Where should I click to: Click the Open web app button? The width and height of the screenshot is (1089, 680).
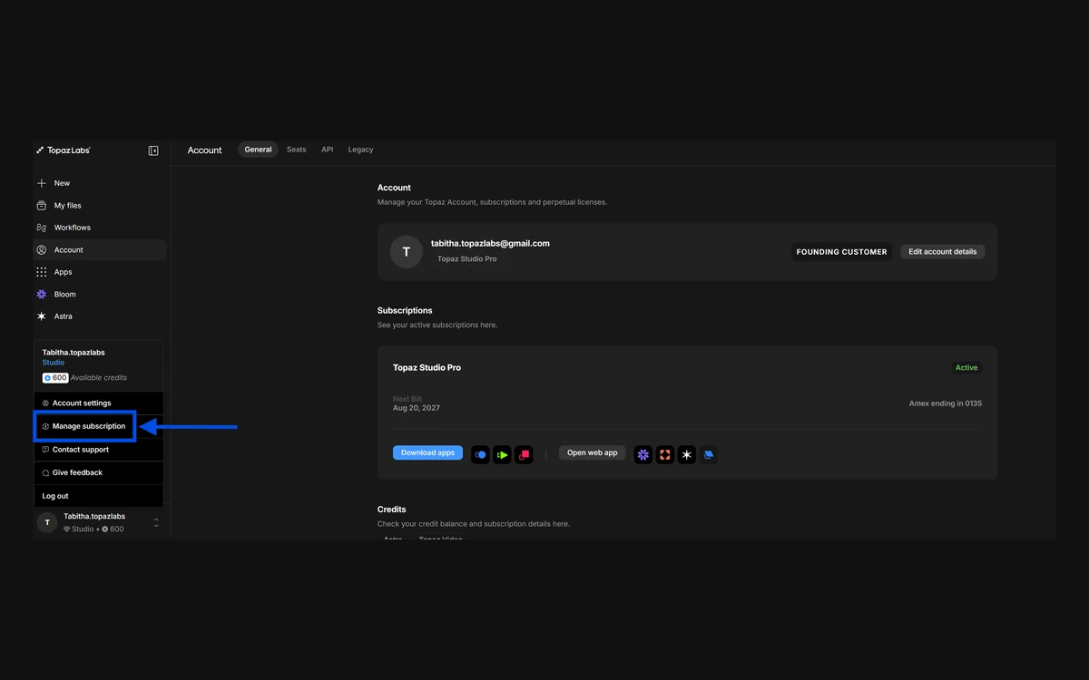coord(593,452)
